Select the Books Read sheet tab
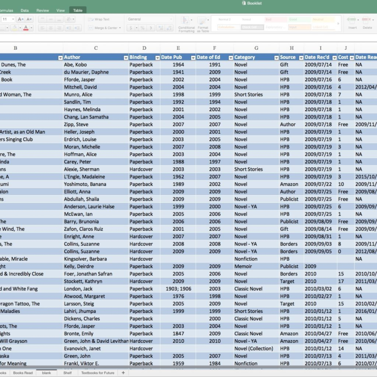377x377 pixels. [x=23, y=372]
